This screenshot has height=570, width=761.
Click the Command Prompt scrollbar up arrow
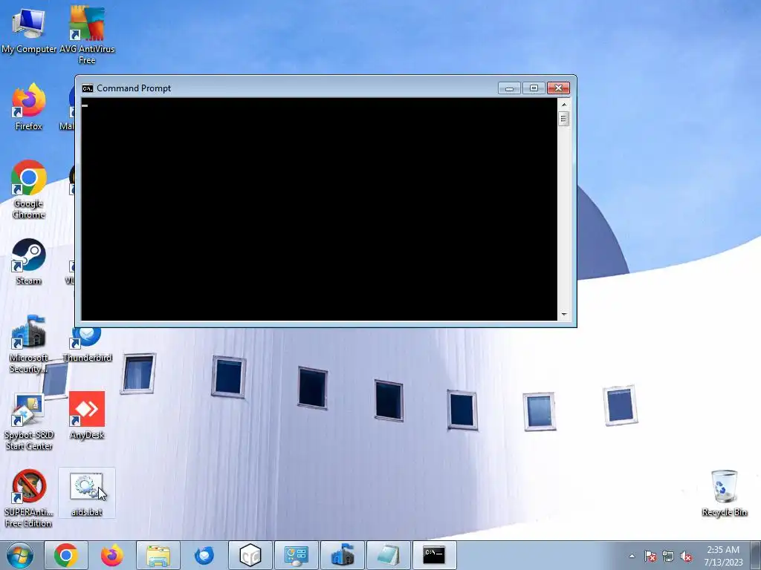coord(563,104)
